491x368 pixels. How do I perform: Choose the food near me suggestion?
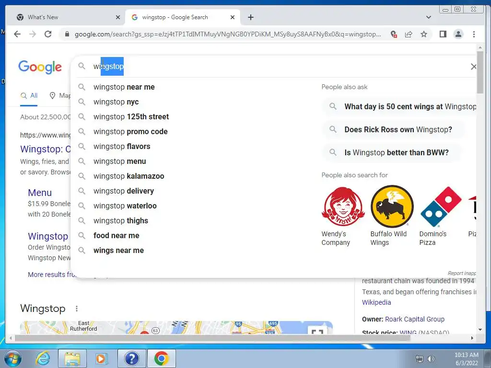click(x=117, y=236)
